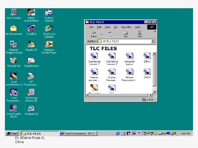
Task: Minimize the TLC FILES window
Action: point(146,22)
